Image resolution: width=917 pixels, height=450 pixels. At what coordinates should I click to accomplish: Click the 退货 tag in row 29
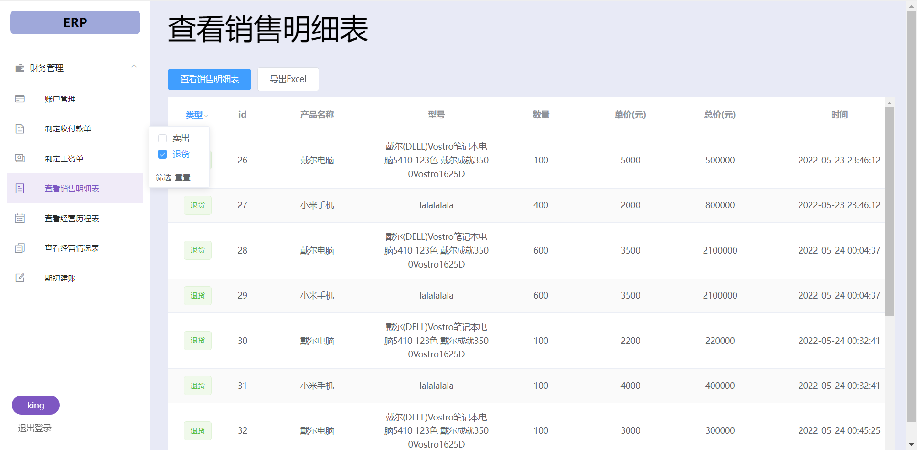198,295
